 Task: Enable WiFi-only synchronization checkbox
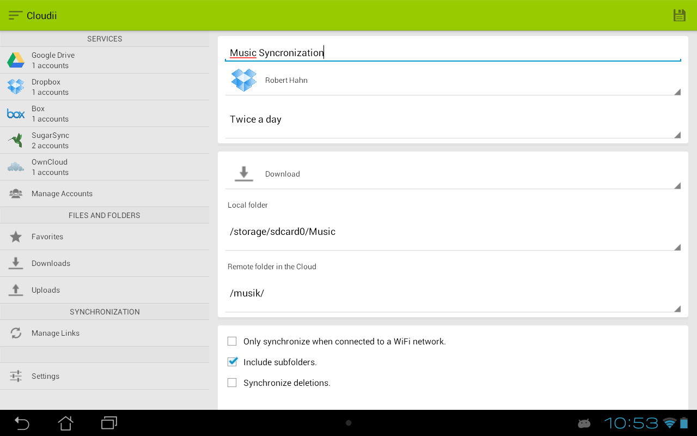232,341
